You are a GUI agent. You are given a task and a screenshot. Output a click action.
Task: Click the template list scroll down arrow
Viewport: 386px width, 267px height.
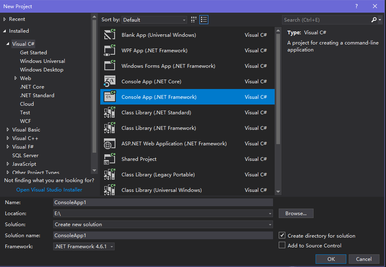pyautogui.click(x=278, y=191)
